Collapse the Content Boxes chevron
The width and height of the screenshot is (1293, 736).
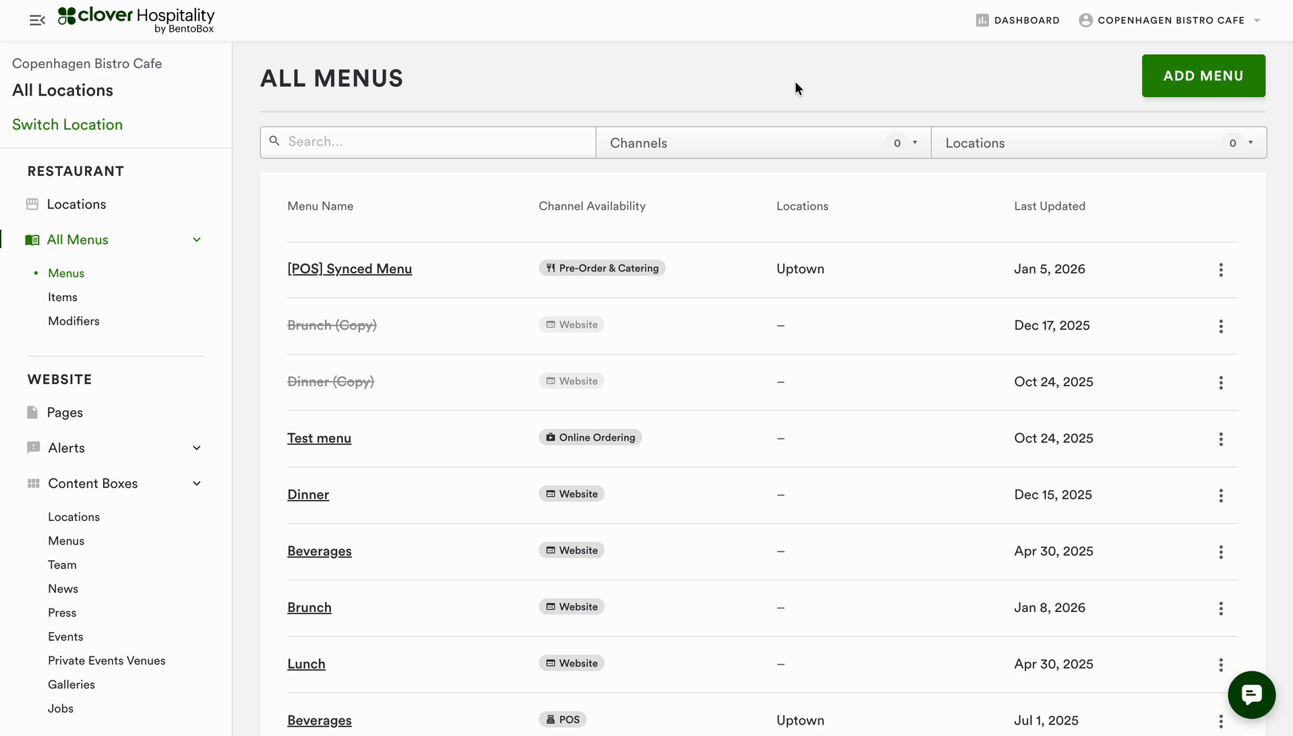coord(197,483)
